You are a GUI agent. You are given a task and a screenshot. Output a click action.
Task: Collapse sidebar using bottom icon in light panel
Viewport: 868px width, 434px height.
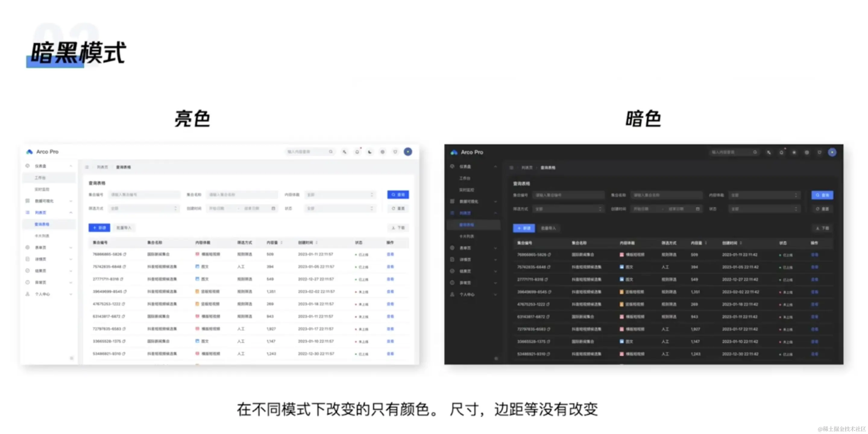(71, 358)
